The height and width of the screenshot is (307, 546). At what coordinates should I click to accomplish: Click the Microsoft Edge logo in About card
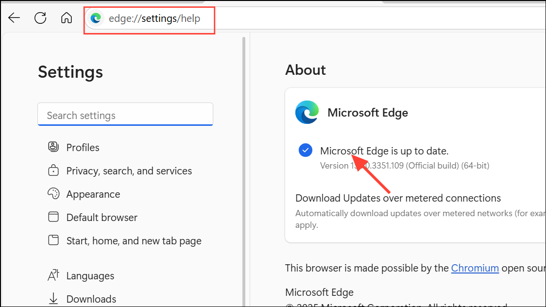(x=306, y=112)
